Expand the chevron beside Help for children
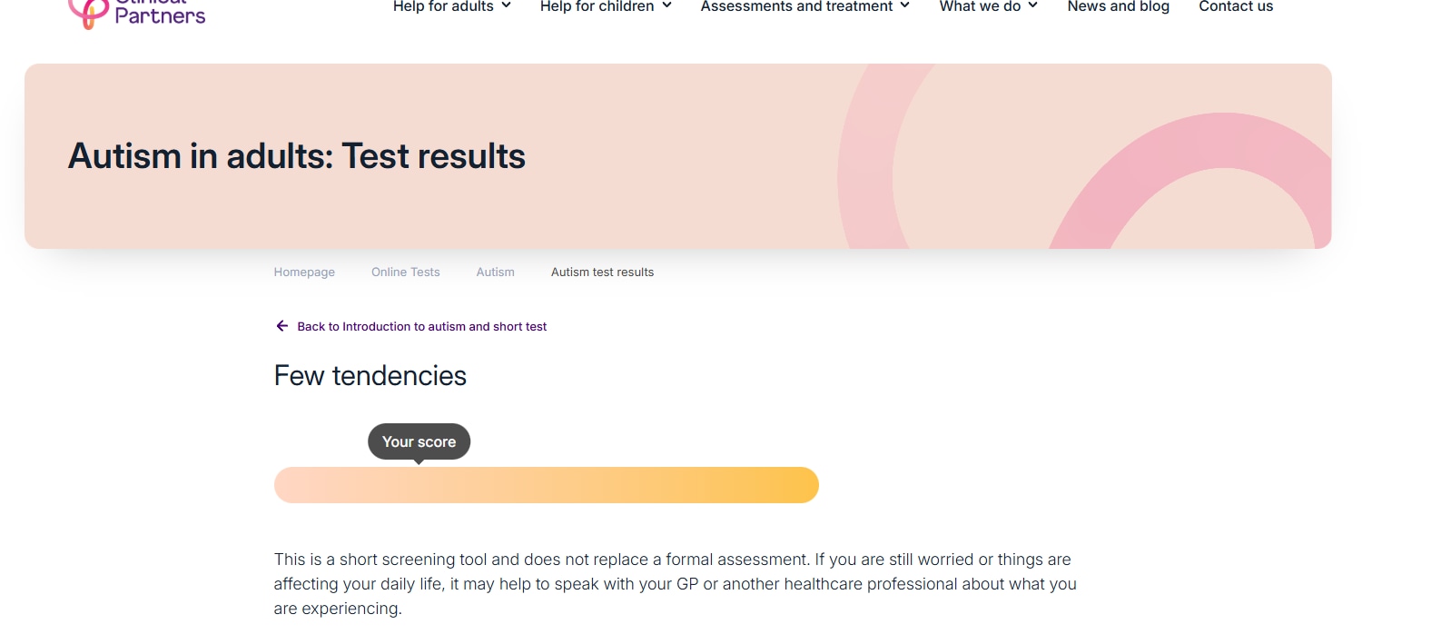 667,5
